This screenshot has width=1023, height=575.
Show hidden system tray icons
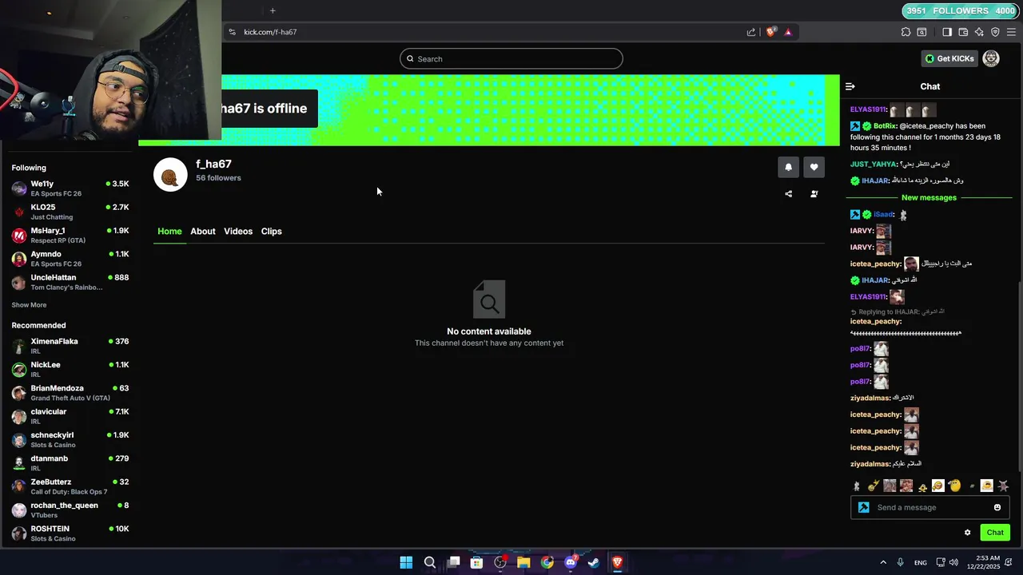(883, 562)
